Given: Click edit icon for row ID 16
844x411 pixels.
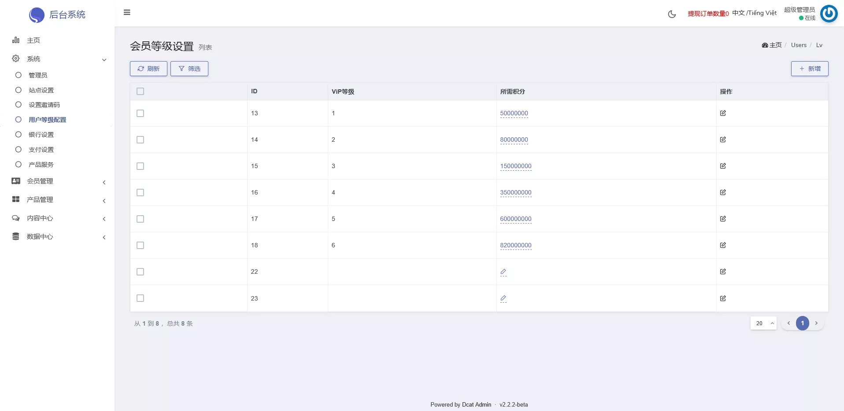Looking at the screenshot, I should tap(723, 192).
